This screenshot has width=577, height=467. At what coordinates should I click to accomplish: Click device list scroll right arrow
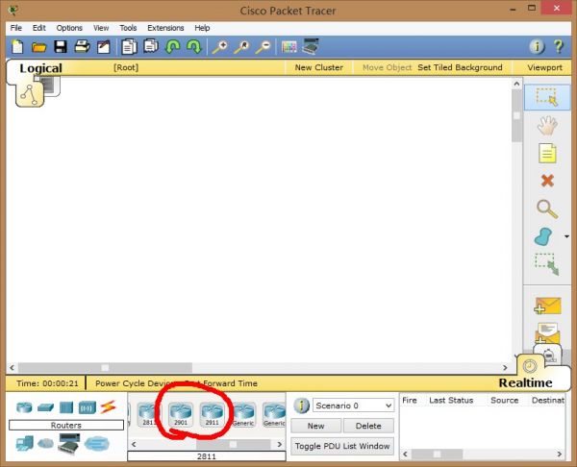[279, 444]
